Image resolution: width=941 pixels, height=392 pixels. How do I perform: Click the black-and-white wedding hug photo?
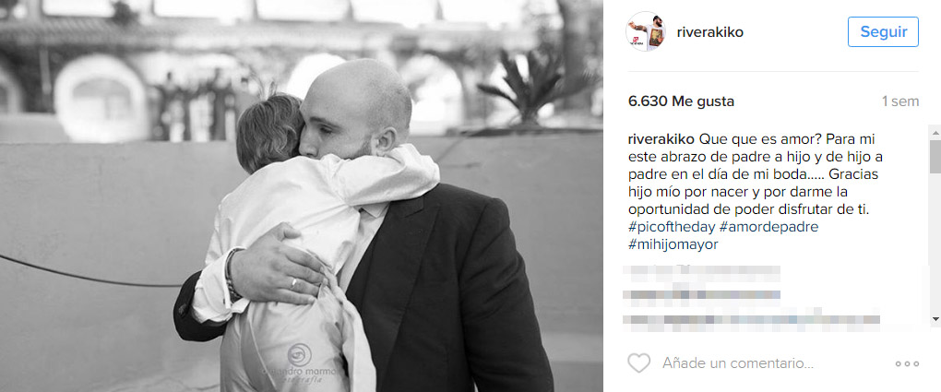click(x=302, y=196)
